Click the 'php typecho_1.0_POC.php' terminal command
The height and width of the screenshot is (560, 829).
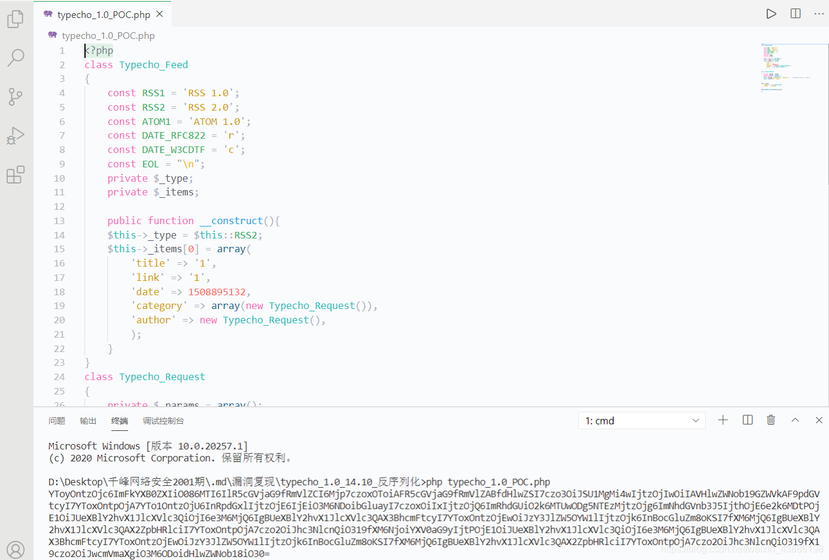click(x=488, y=482)
